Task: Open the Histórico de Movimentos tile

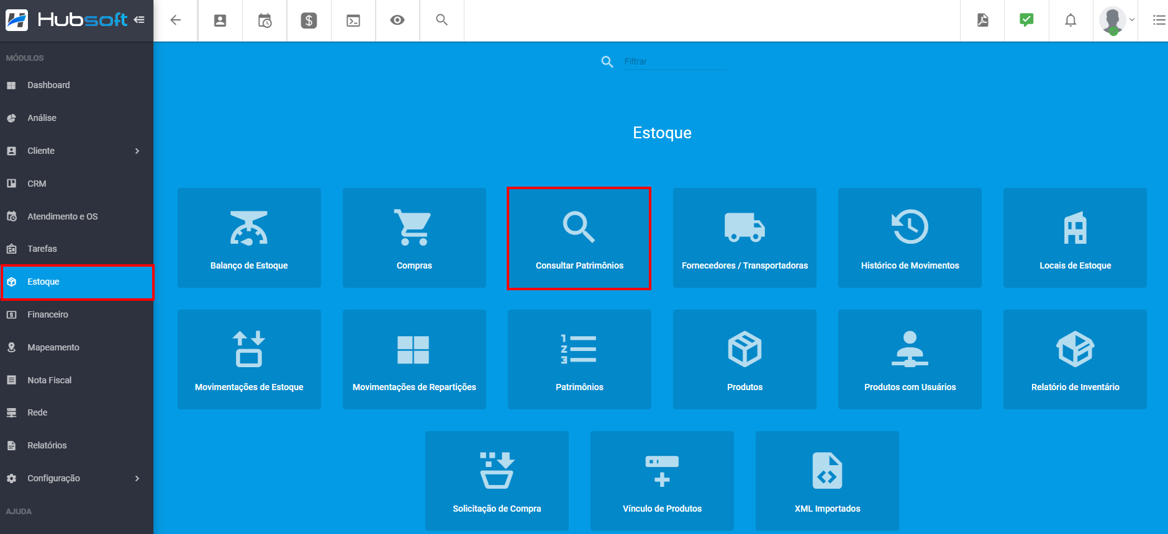Action: (910, 238)
